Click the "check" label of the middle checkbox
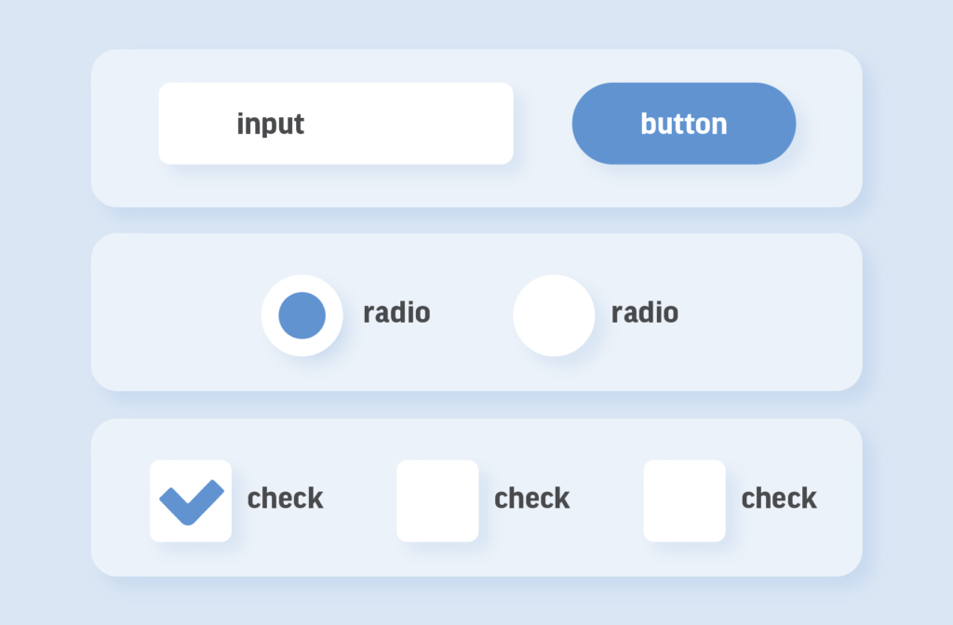The width and height of the screenshot is (953, 625). coord(532,499)
